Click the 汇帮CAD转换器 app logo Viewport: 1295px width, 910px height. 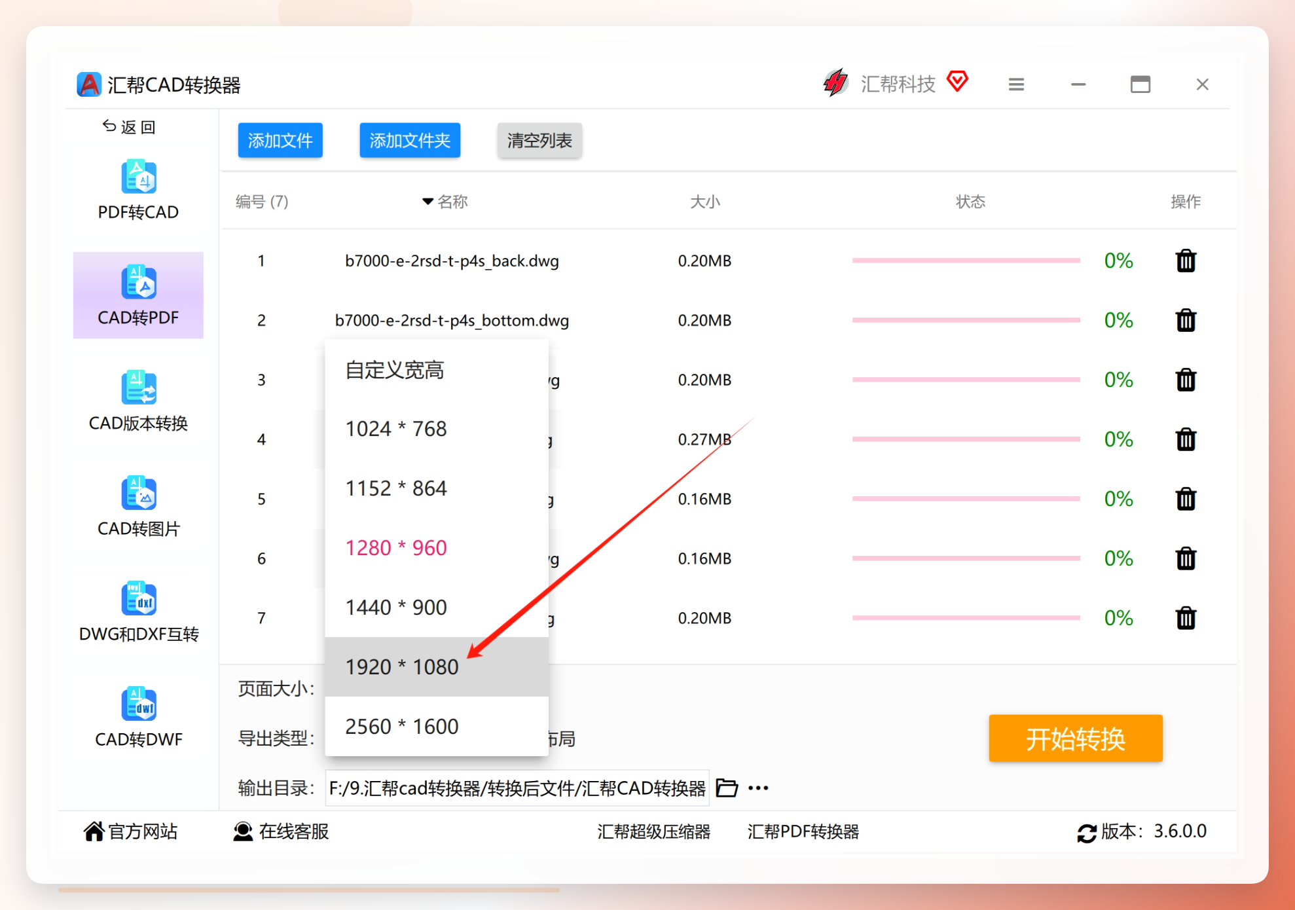[89, 84]
